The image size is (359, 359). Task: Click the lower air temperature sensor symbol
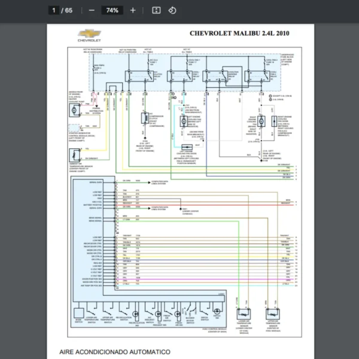[243, 314]
